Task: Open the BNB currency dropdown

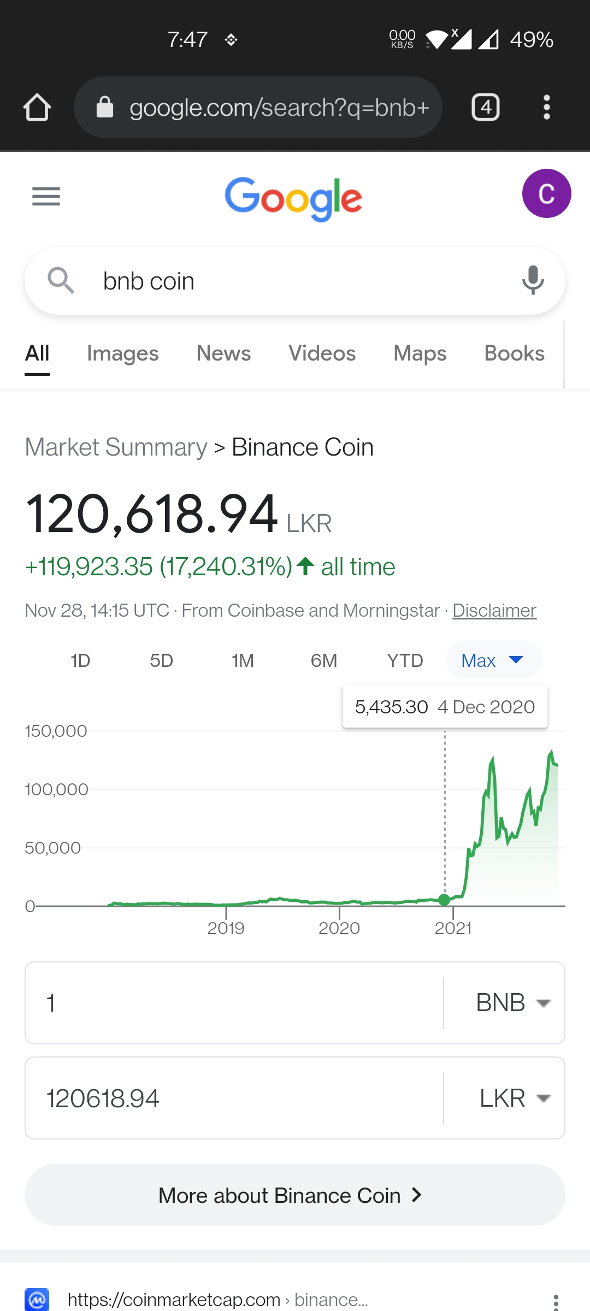Action: coord(512,1003)
